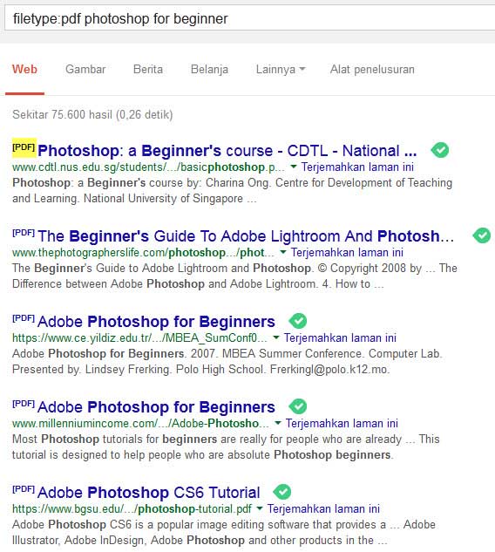Click green checkmark beside yildiz.edu.tr Beginners result
The height and width of the screenshot is (552, 495).
(298, 321)
